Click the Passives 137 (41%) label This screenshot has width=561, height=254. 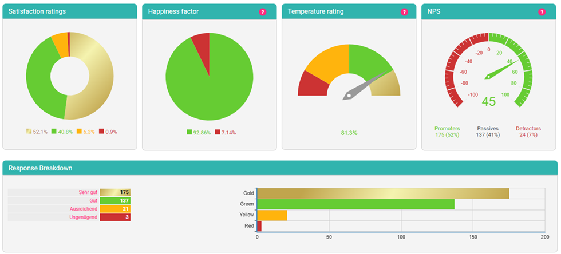pyautogui.click(x=488, y=132)
